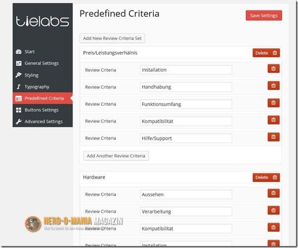Open the Typography settings page
Image resolution: width=298 pixels, height=248 pixels.
(37, 87)
